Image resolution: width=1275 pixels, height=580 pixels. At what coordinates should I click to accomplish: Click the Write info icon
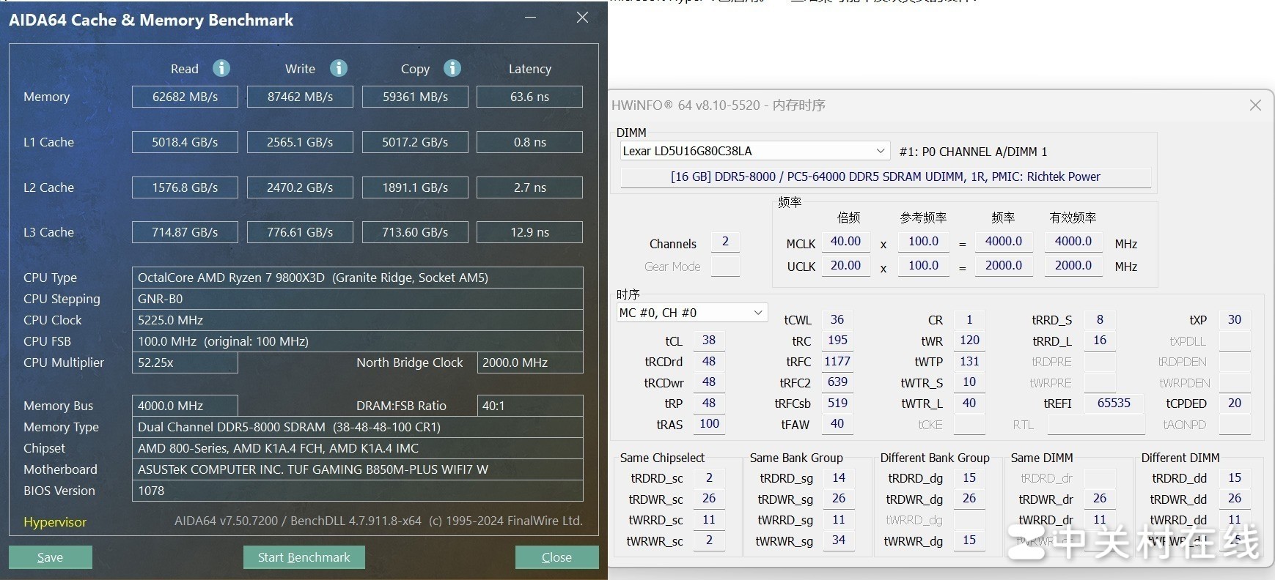[338, 68]
